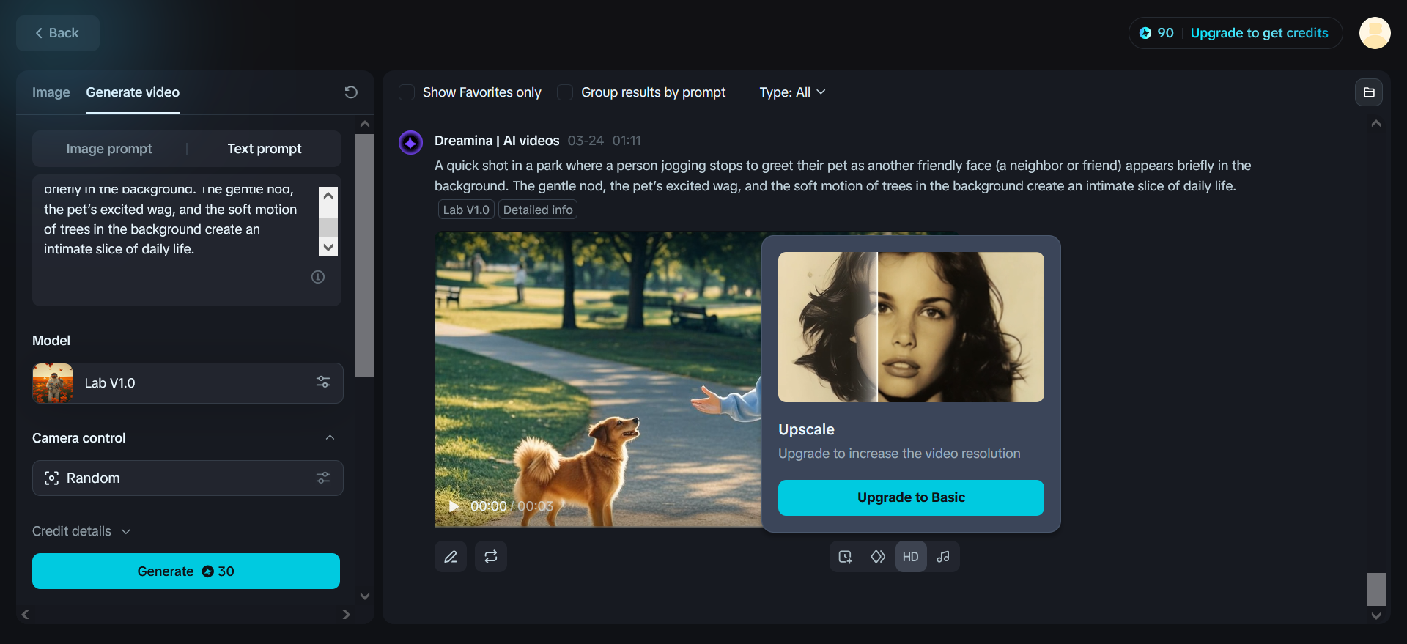Enable Group results by prompt checkbox

565,92
